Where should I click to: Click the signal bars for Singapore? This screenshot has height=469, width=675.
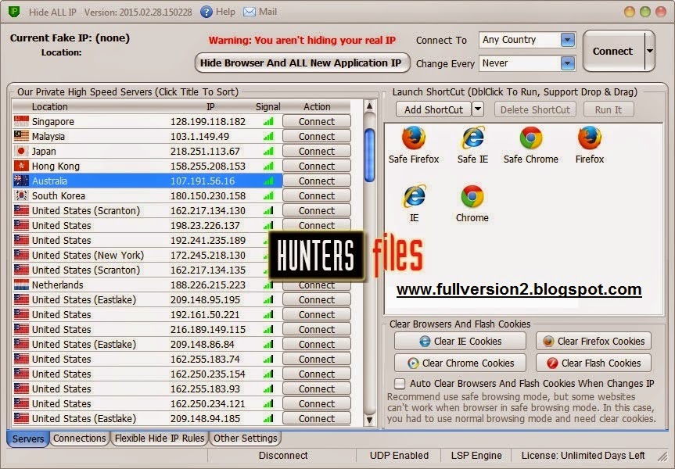tap(268, 122)
